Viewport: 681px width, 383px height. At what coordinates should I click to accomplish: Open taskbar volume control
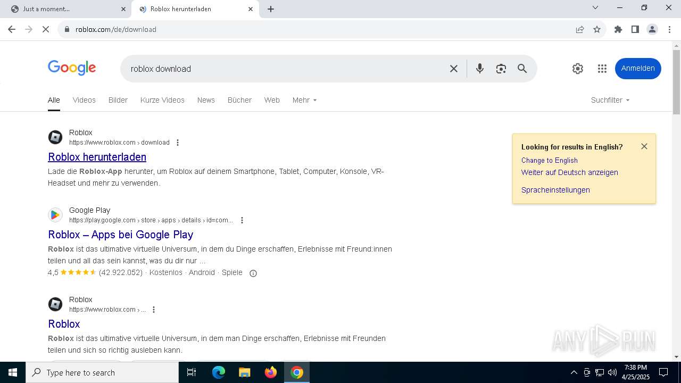tap(612, 372)
